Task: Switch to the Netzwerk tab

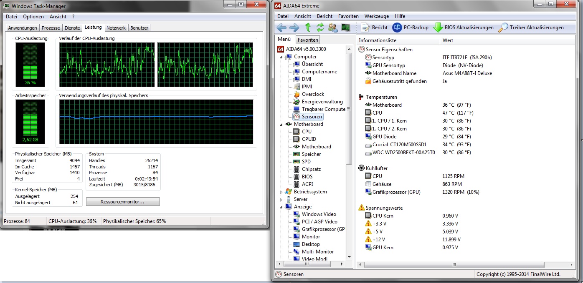Action: coord(116,28)
